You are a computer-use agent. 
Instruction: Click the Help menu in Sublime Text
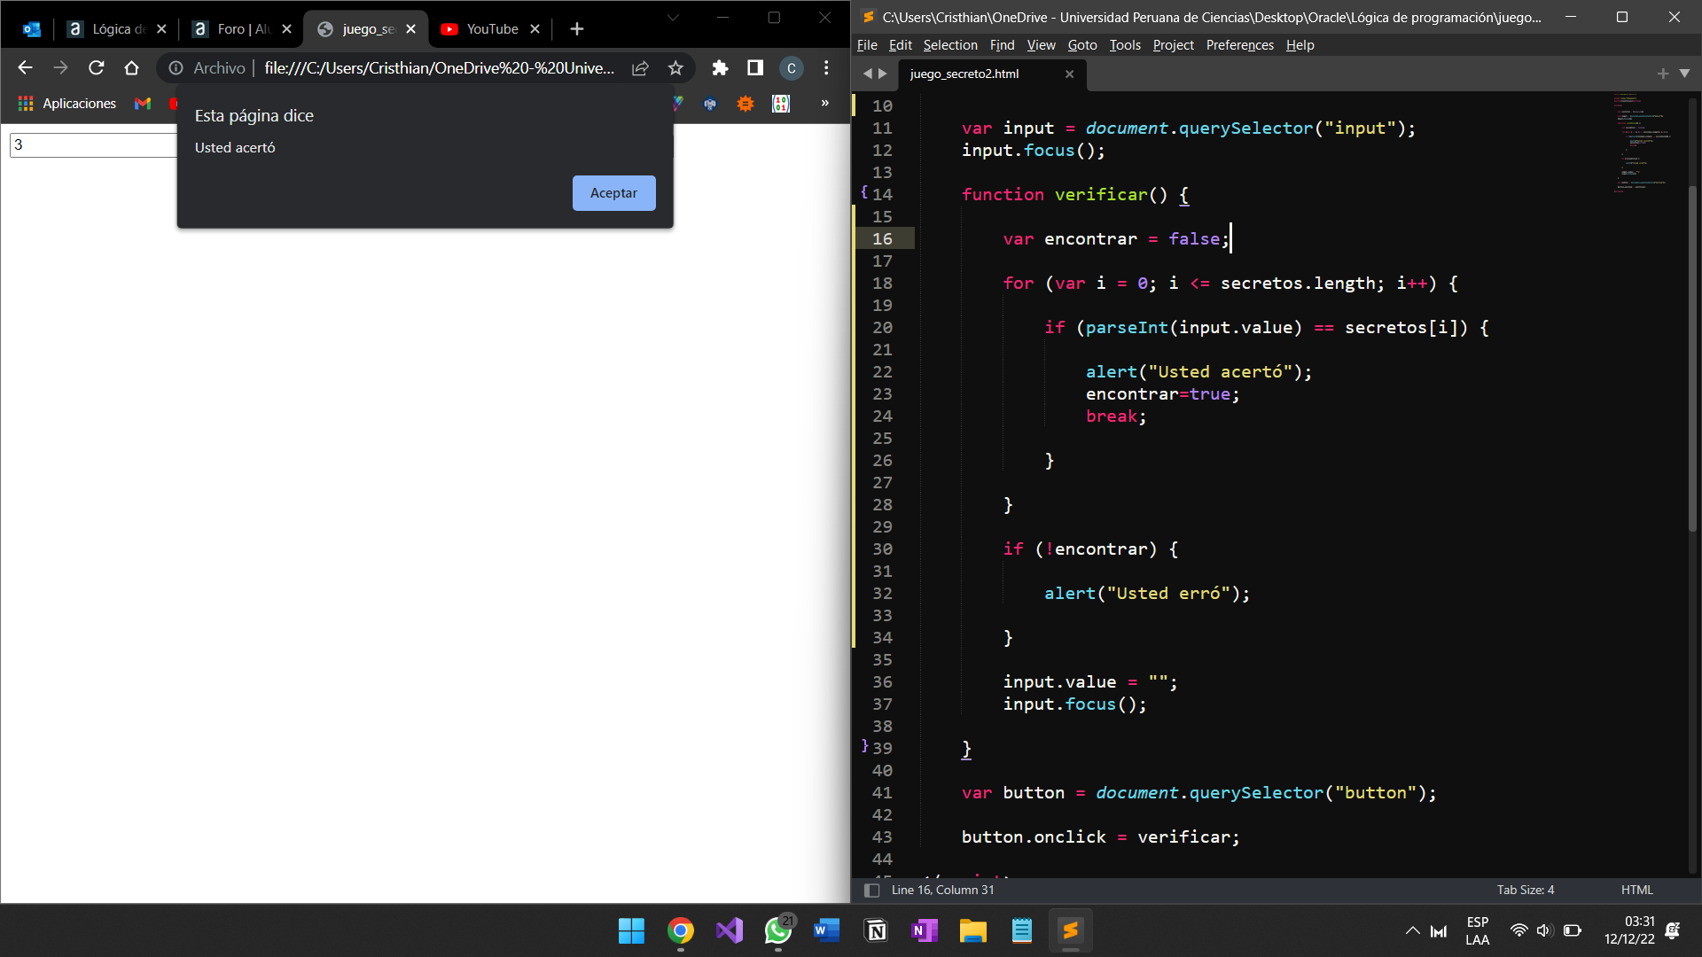pyautogui.click(x=1301, y=44)
